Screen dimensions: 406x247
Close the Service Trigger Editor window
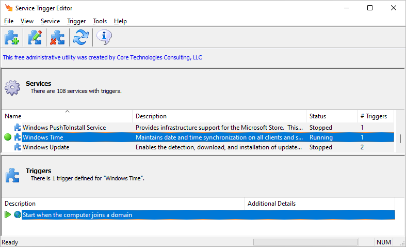[394, 8]
